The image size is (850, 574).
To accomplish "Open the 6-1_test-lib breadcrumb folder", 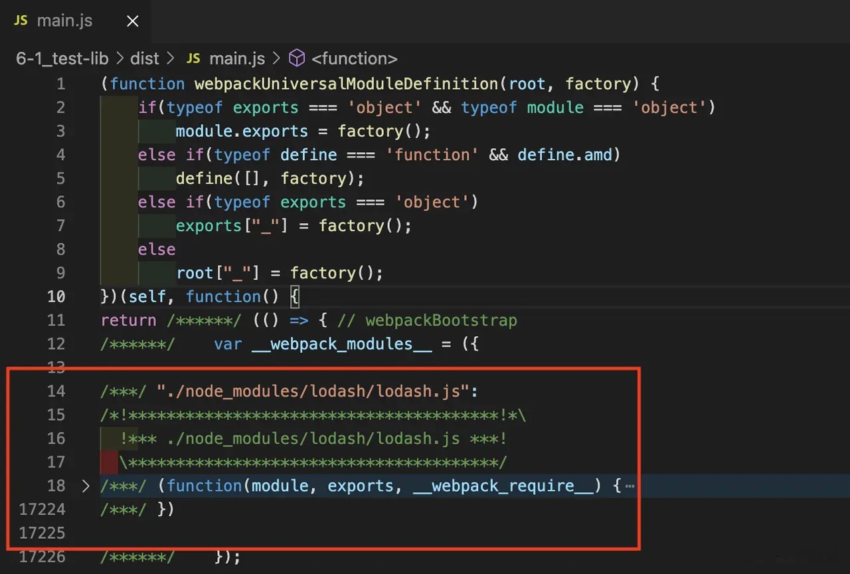I will point(62,58).
